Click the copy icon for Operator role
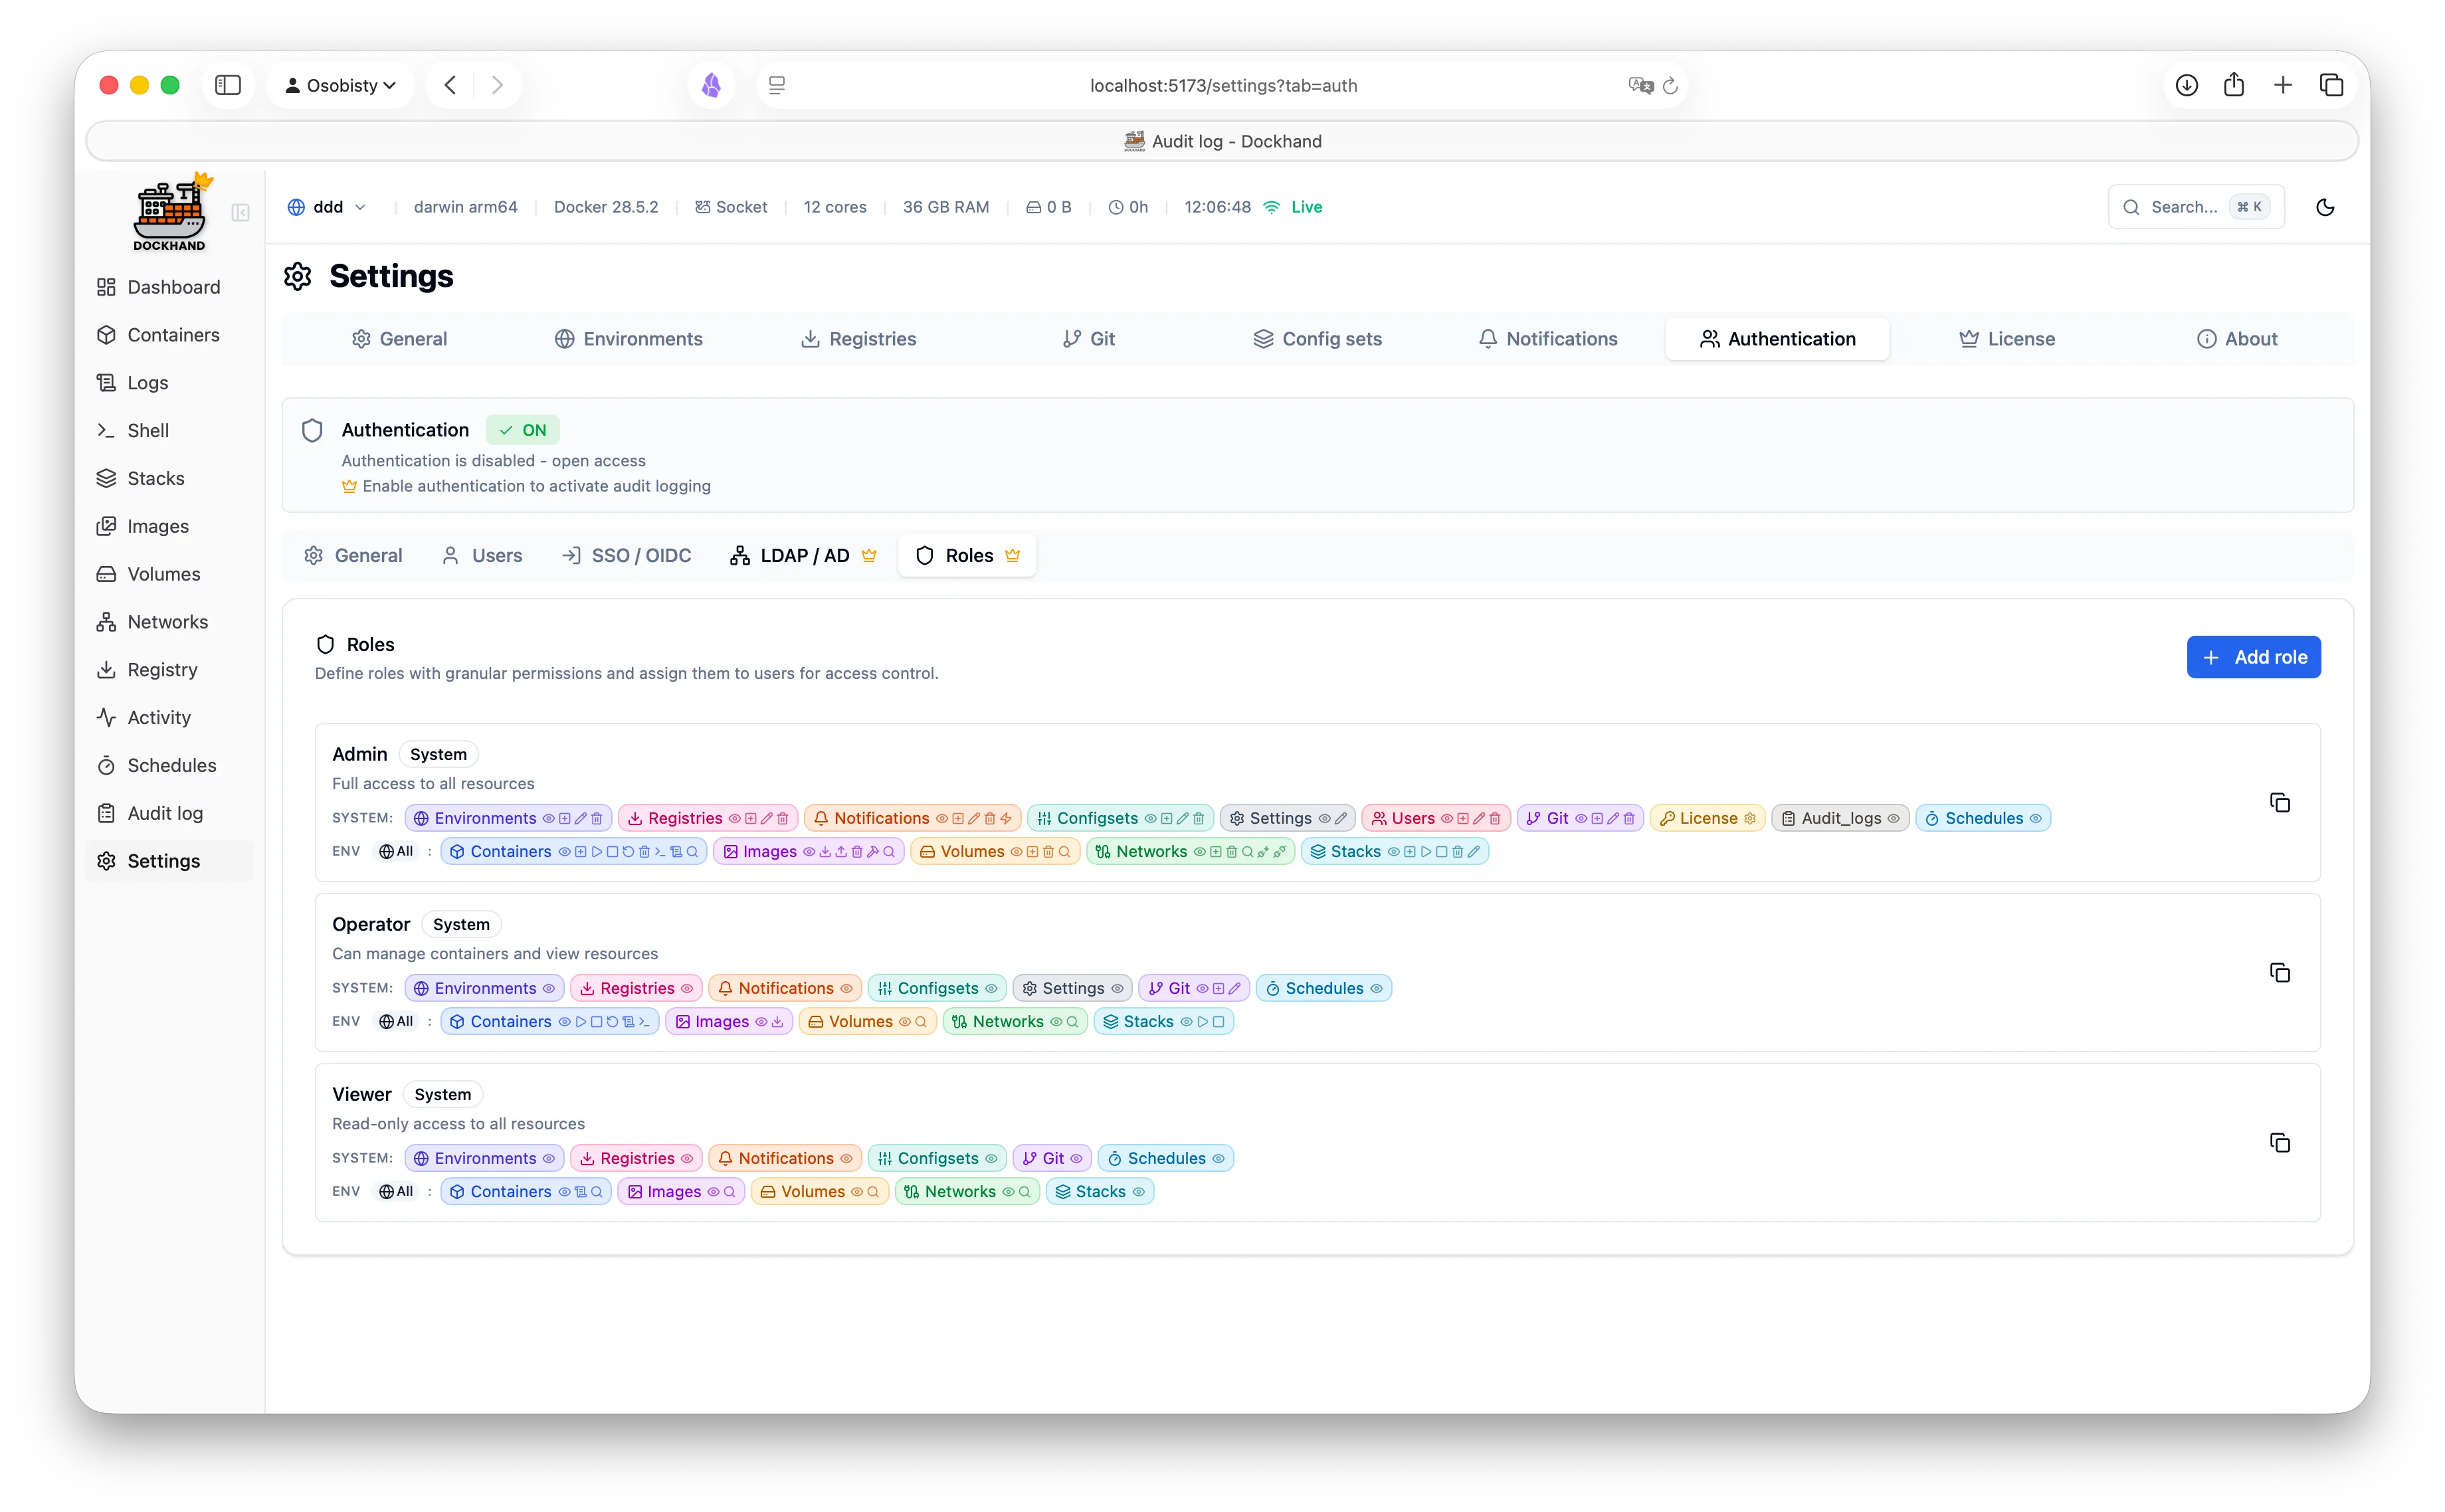Screen dimensions: 2445x1512 tap(2279, 972)
